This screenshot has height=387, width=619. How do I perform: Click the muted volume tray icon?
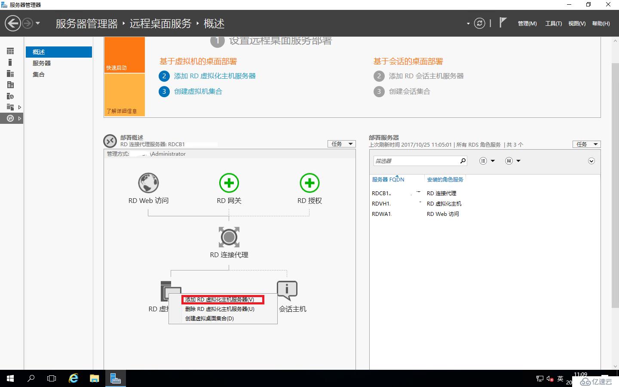pyautogui.click(x=550, y=379)
